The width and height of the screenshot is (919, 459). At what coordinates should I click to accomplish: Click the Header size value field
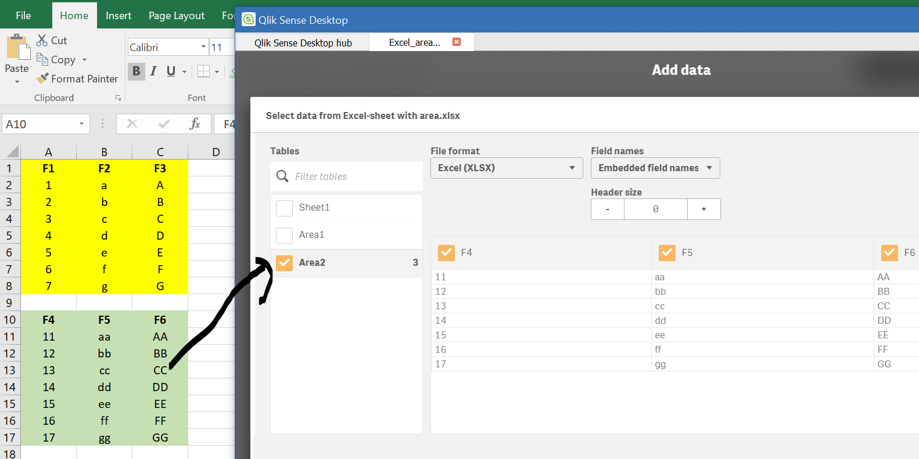656,209
